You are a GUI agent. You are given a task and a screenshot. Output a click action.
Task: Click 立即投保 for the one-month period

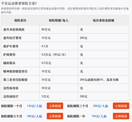click(x=55, y=106)
